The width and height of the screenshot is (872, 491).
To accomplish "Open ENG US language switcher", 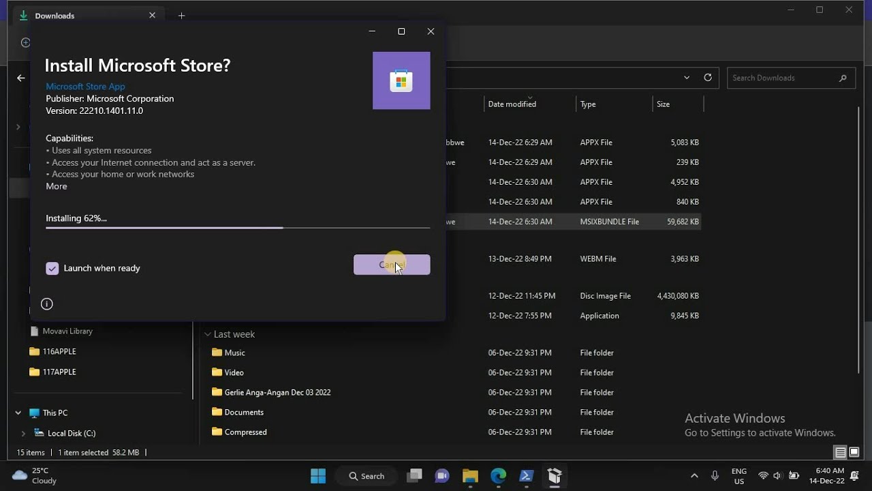I will [x=738, y=476].
